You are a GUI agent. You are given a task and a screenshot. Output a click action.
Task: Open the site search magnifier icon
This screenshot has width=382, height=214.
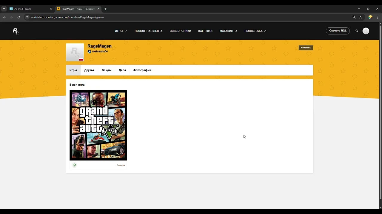click(x=357, y=31)
